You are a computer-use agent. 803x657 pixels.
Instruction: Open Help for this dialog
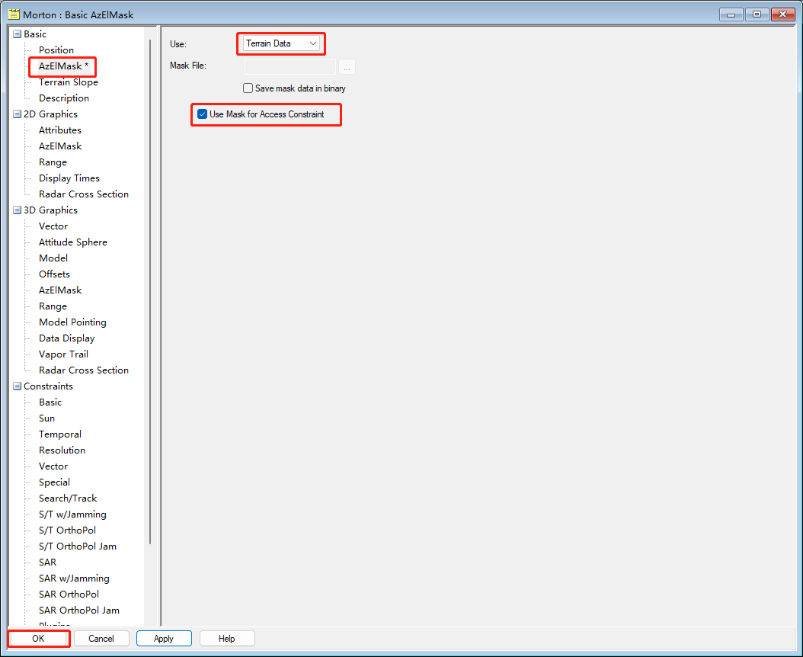point(226,638)
